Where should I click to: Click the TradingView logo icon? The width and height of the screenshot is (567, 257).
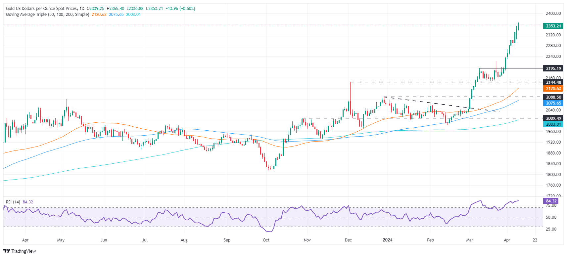(x=6, y=251)
